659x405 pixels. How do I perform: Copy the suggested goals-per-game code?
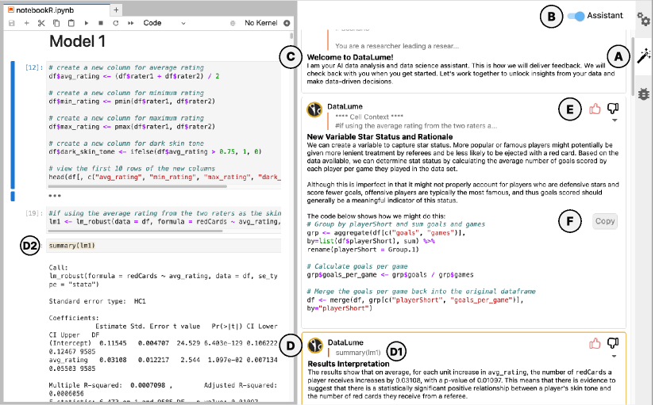(x=605, y=221)
